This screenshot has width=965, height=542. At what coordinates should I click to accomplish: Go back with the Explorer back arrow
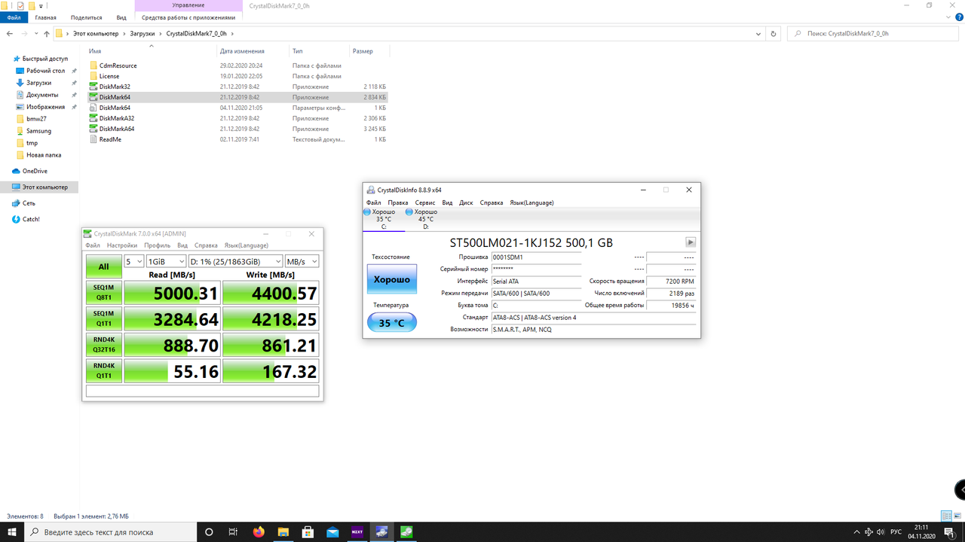9,34
